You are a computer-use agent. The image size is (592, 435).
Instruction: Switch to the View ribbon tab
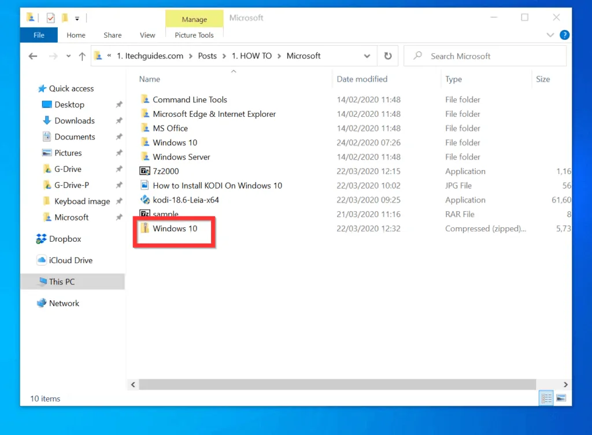pos(147,35)
